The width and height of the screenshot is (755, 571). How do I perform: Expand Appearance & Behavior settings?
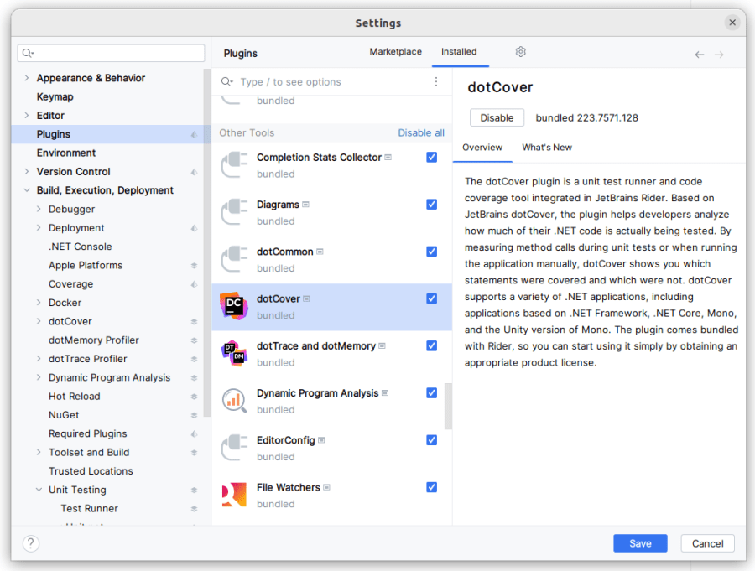click(x=27, y=78)
